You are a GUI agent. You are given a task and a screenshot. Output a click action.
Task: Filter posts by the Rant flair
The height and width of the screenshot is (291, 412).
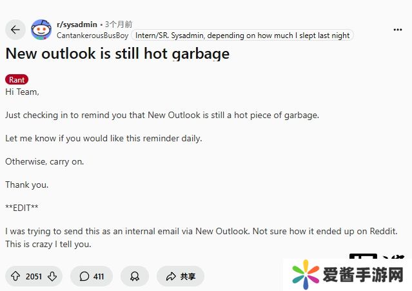pos(17,80)
